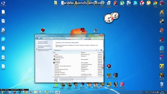Screen dimensions: 167x94
Task: Launch the Yandex browser desktop icon
Action: pyautogui.click(x=142, y=3)
